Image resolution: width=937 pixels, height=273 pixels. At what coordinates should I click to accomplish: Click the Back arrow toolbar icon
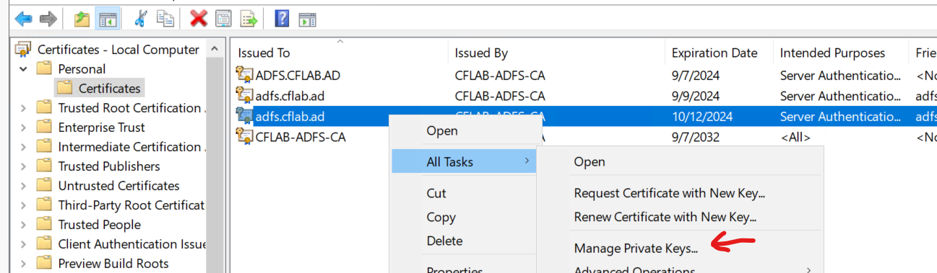point(24,19)
